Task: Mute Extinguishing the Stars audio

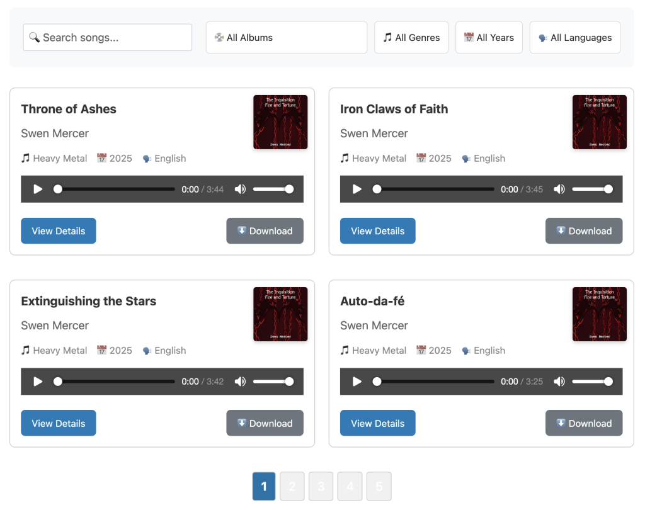Action: 240,381
